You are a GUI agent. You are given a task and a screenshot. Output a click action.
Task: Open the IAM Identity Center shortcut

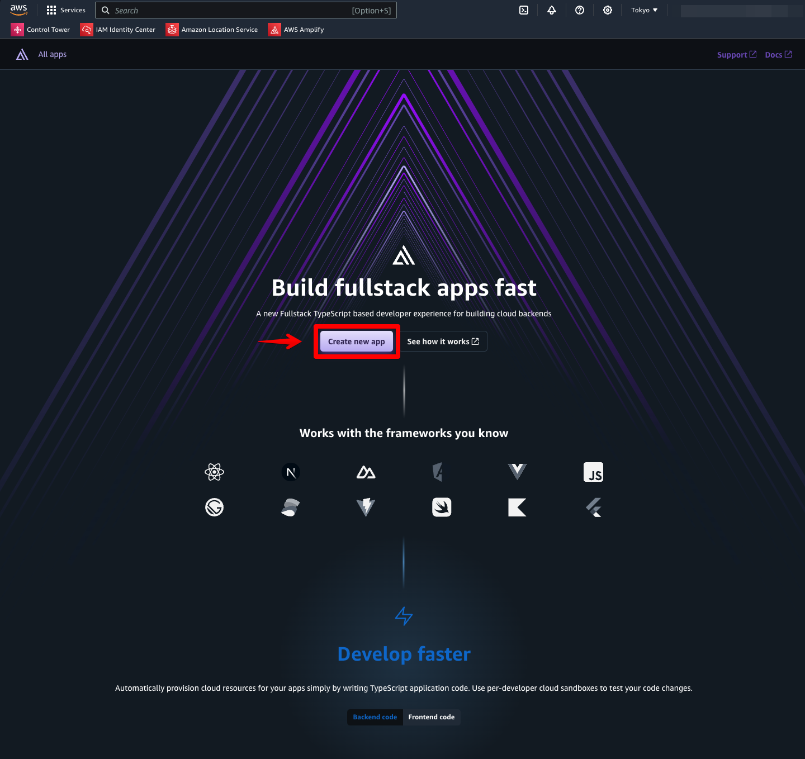[x=118, y=30]
